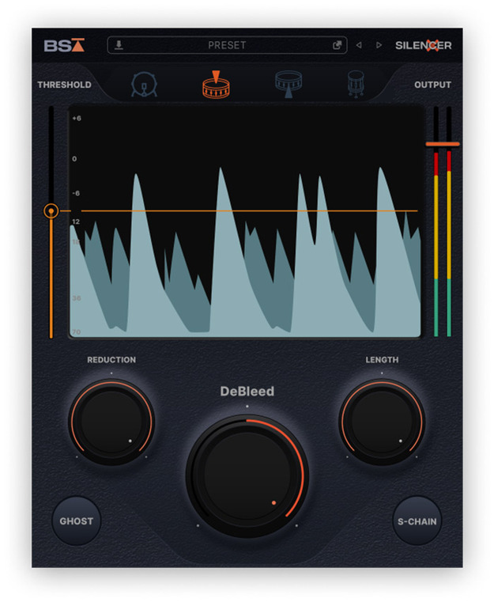
Task: Toggle the GHOST button
Action: coord(77,521)
